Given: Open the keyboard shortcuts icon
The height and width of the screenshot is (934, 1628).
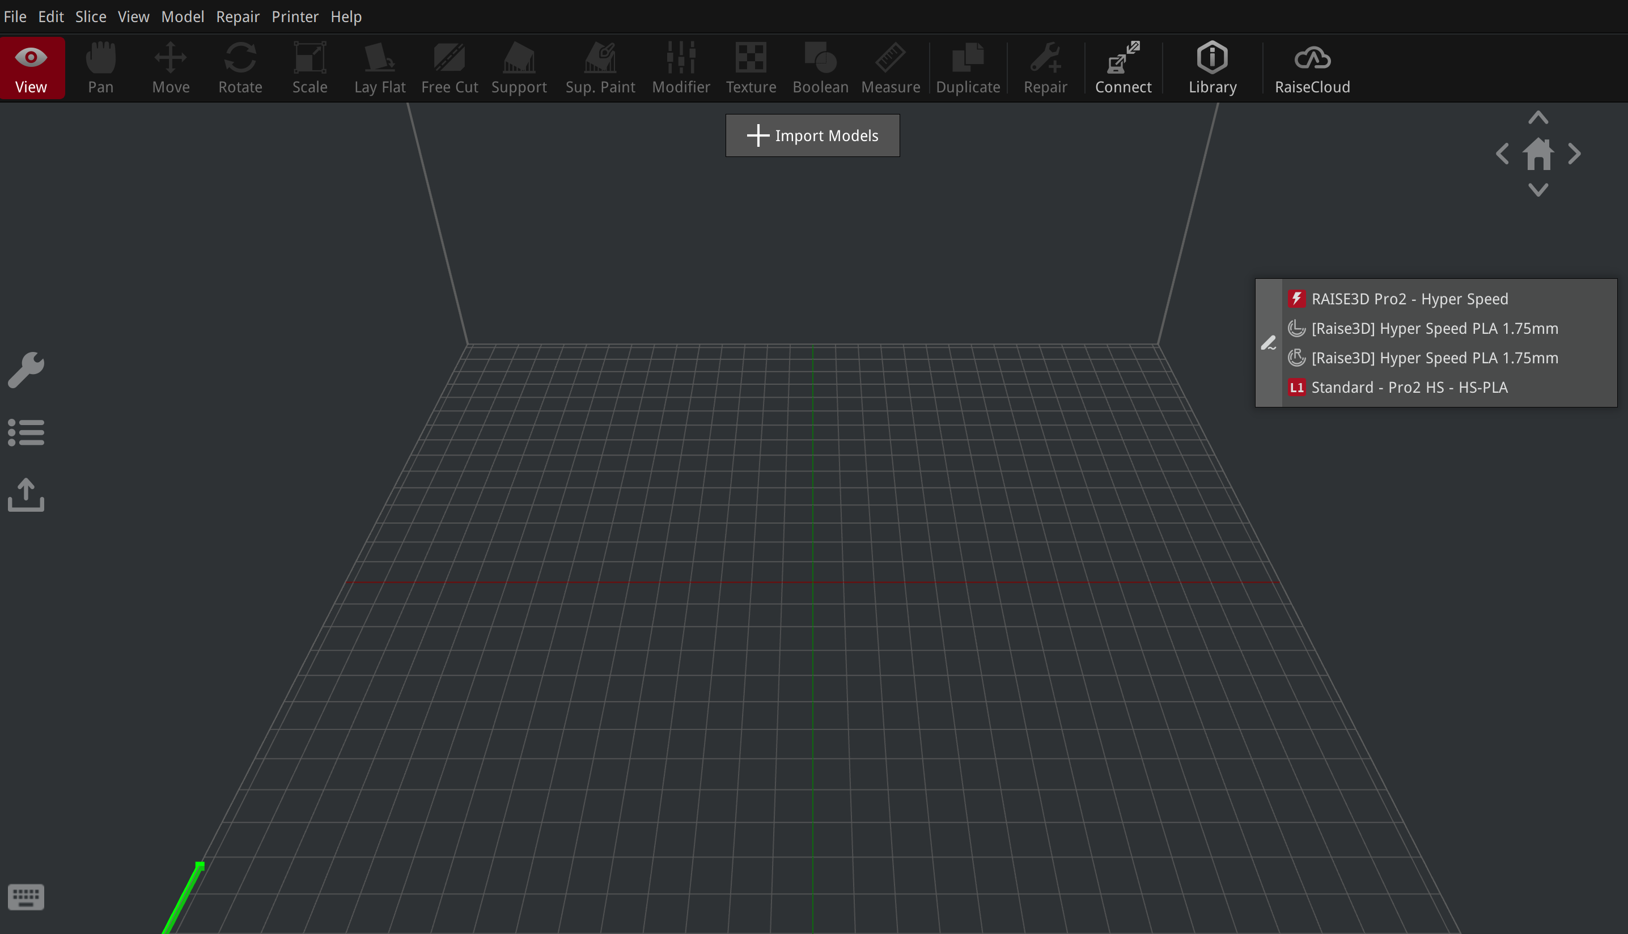Looking at the screenshot, I should point(26,896).
